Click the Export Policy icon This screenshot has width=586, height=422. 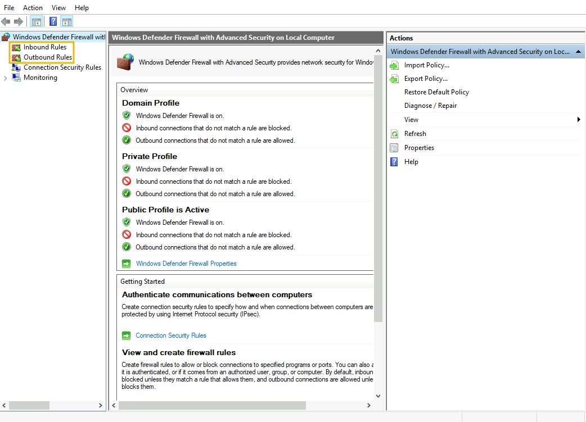pyautogui.click(x=394, y=78)
